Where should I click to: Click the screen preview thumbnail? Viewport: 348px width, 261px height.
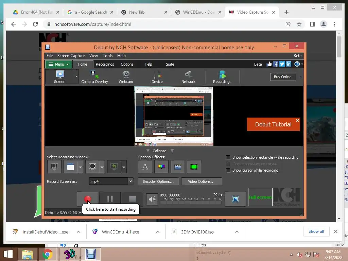(x=174, y=116)
